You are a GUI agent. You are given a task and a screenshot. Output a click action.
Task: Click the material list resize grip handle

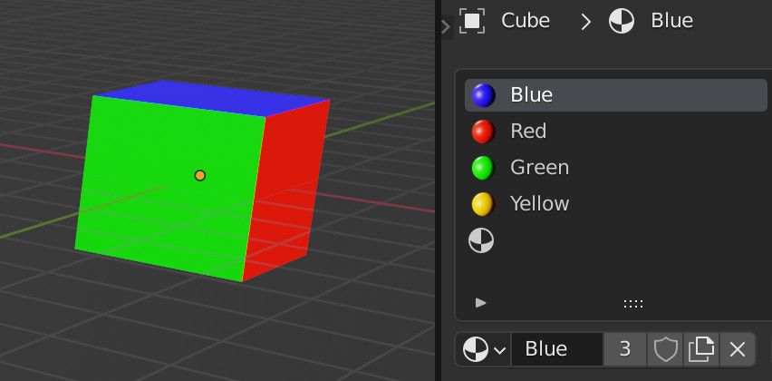[x=633, y=304]
